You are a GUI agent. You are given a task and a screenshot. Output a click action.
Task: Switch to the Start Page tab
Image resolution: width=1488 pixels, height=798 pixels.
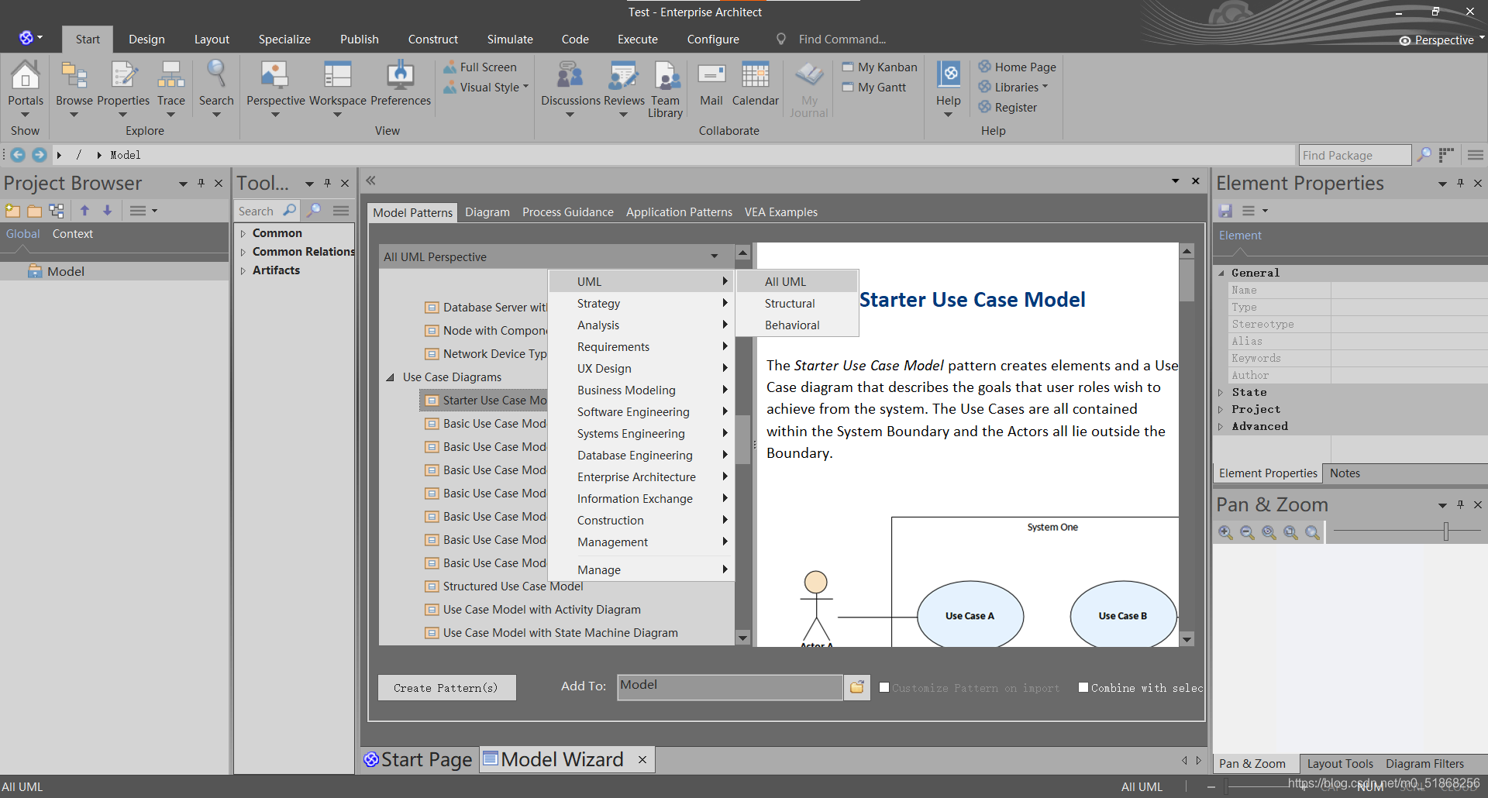pos(418,759)
